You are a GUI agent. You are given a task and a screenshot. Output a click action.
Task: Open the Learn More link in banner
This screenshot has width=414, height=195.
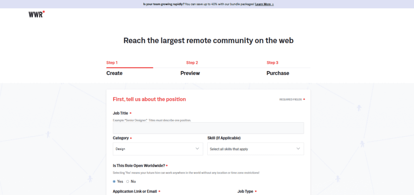click(264, 4)
